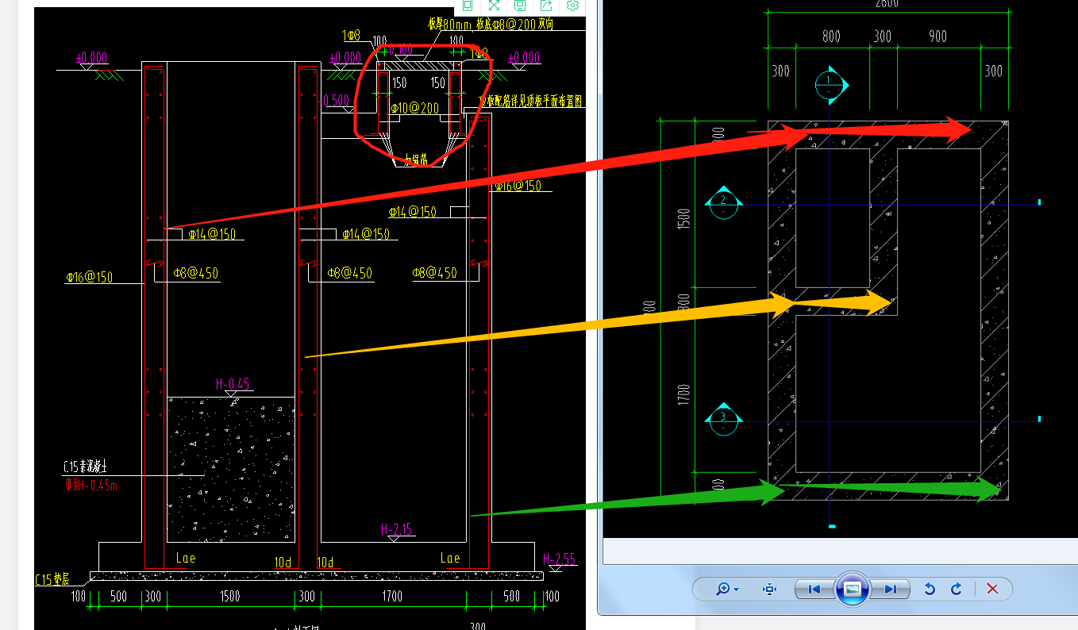Open the zoom magnifier in photo viewer

point(723,589)
